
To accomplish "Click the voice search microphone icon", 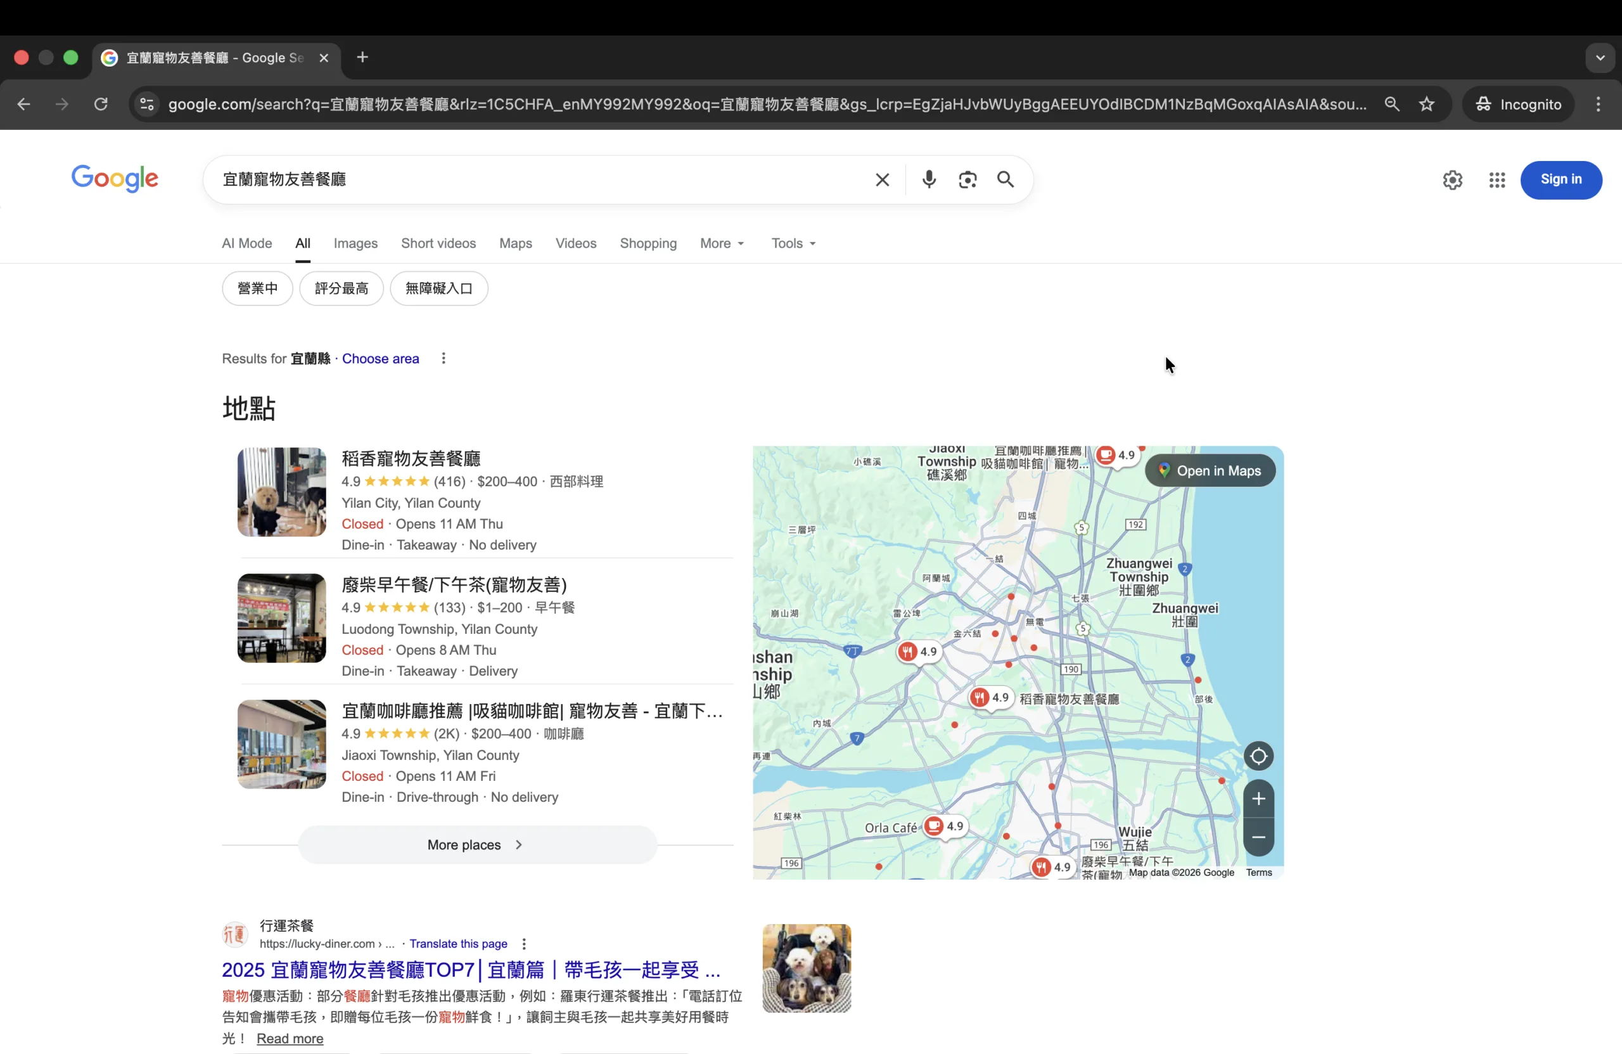I will tap(928, 179).
